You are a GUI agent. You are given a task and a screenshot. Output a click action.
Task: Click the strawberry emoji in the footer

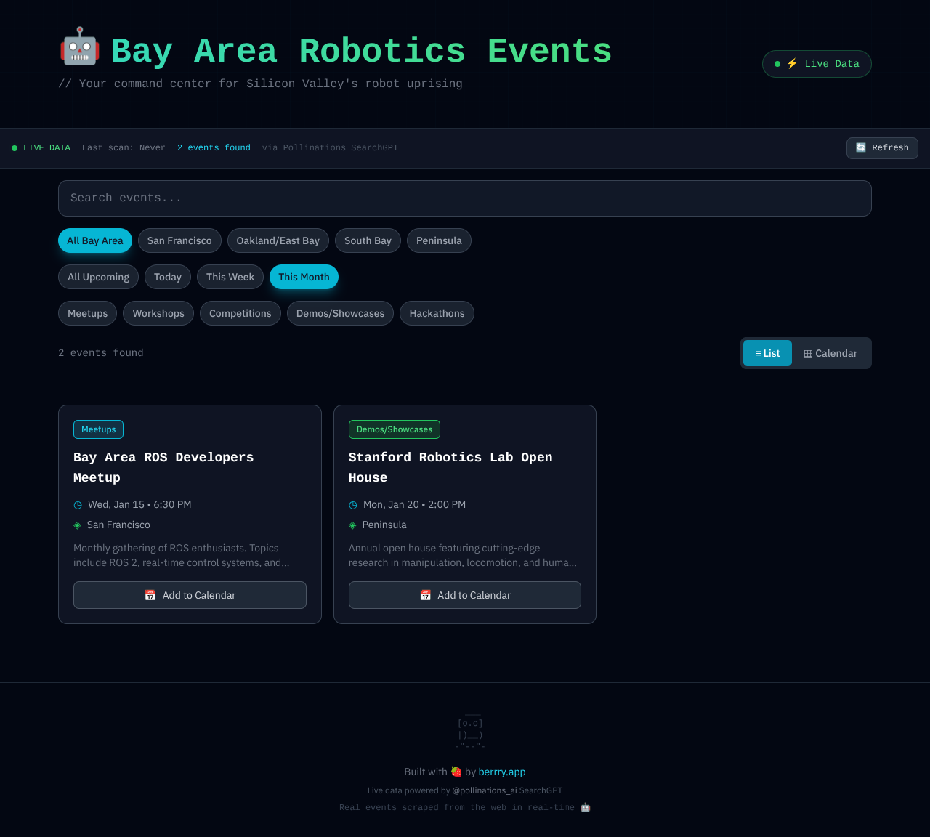[x=456, y=772]
